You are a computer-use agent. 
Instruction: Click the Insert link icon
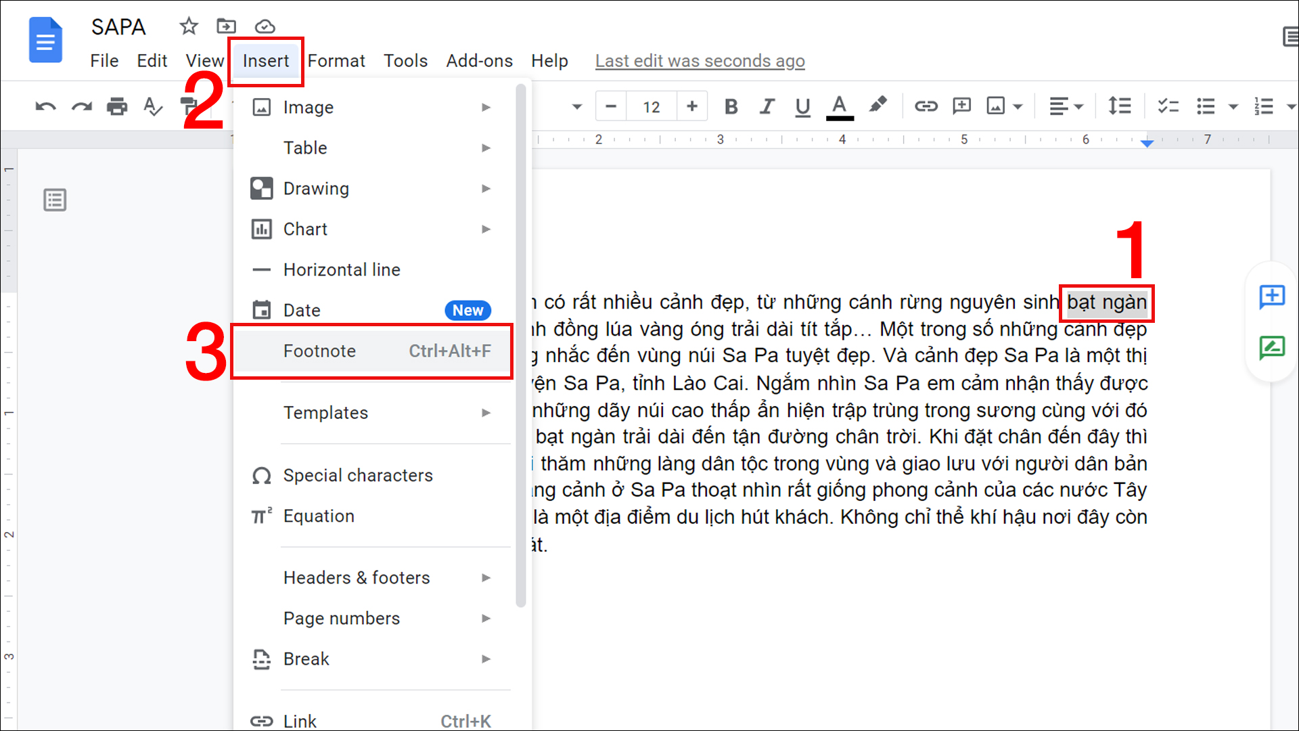tap(925, 106)
